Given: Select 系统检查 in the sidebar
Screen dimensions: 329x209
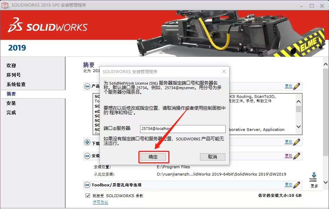Looking at the screenshot, I should (16, 84).
